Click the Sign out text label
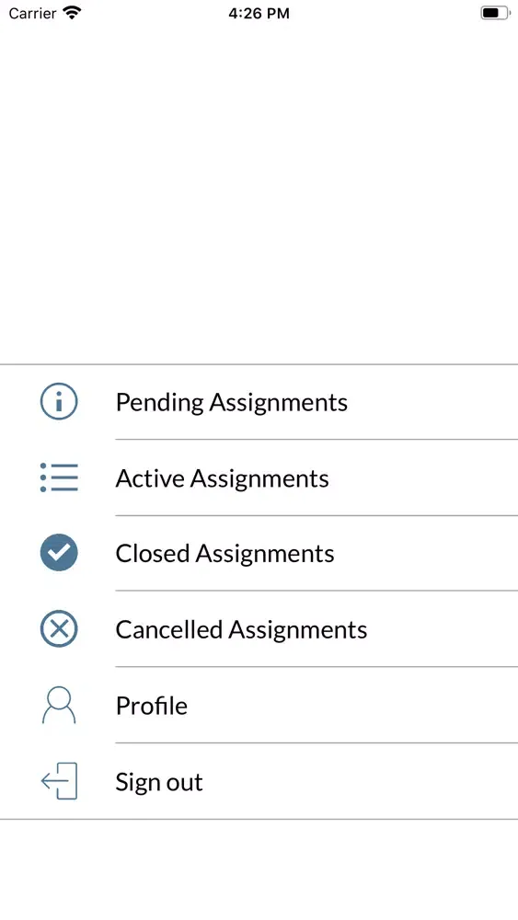518x920 pixels. [x=159, y=782]
